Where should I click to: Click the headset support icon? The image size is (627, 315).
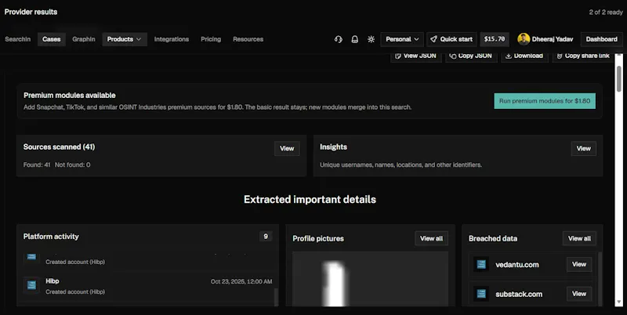click(x=339, y=39)
